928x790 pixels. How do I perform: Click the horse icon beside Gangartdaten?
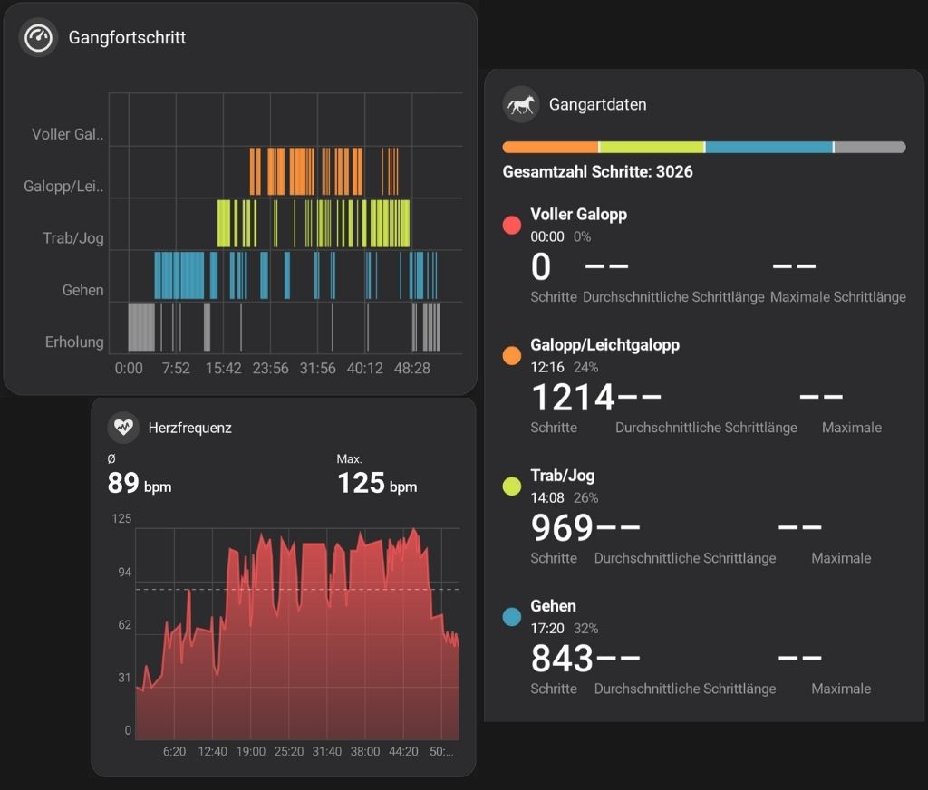click(521, 105)
